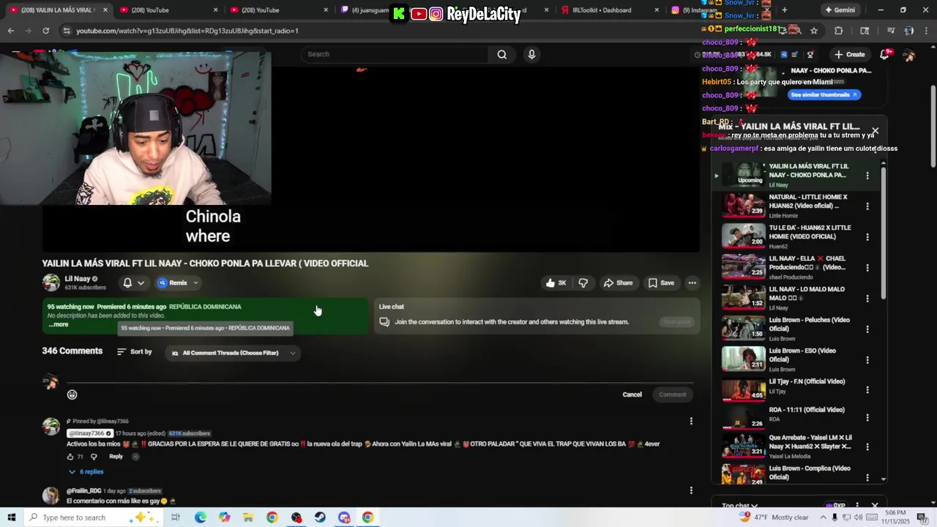The height and width of the screenshot is (527, 937).
Task: Open options menu for Frailin_RDG comment
Action: click(x=690, y=490)
